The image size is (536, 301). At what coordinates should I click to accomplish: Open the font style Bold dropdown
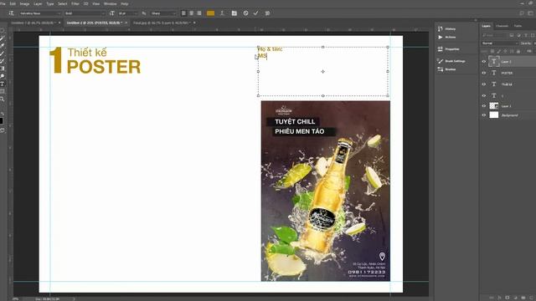[x=85, y=13]
